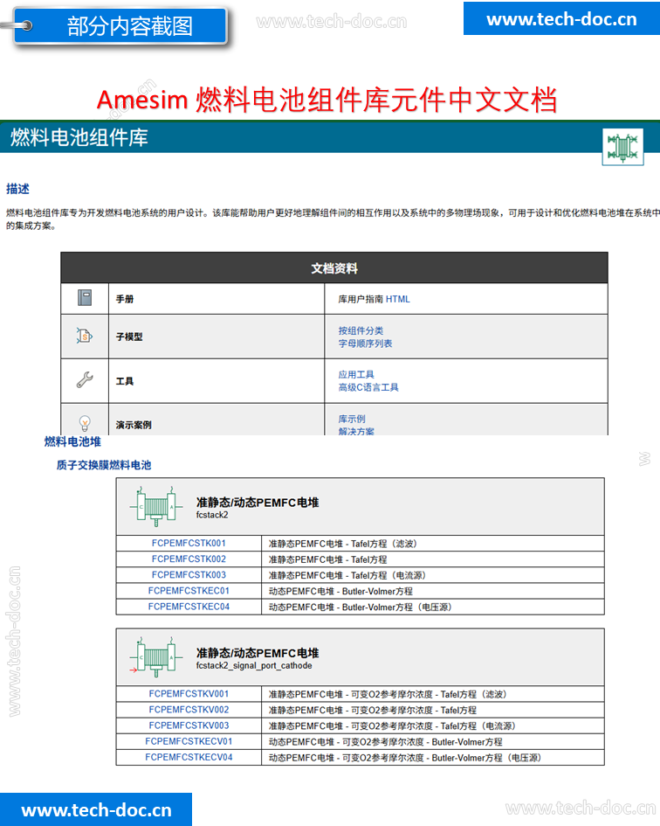Click the fuel cell library icon in header
The height and width of the screenshot is (826, 660).
tap(622, 147)
